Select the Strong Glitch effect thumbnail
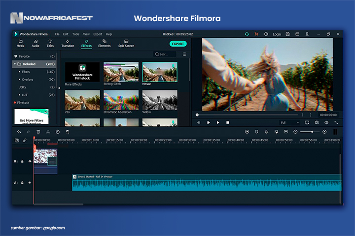The image size is (355, 236). 121,72
